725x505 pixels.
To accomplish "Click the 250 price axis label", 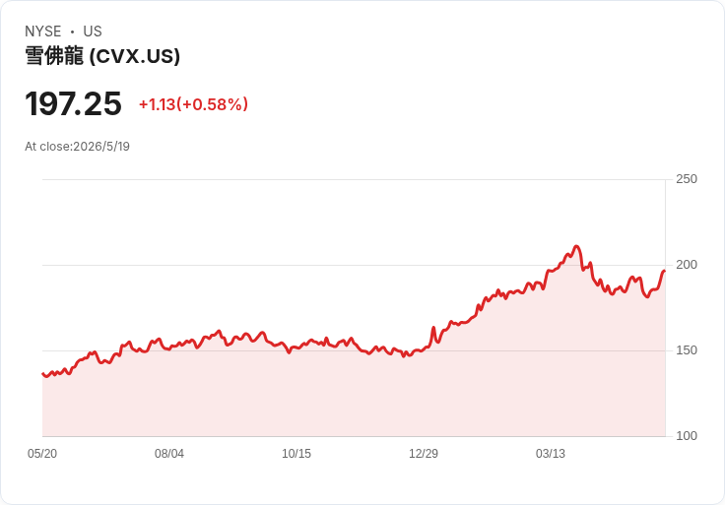I will pos(687,179).
